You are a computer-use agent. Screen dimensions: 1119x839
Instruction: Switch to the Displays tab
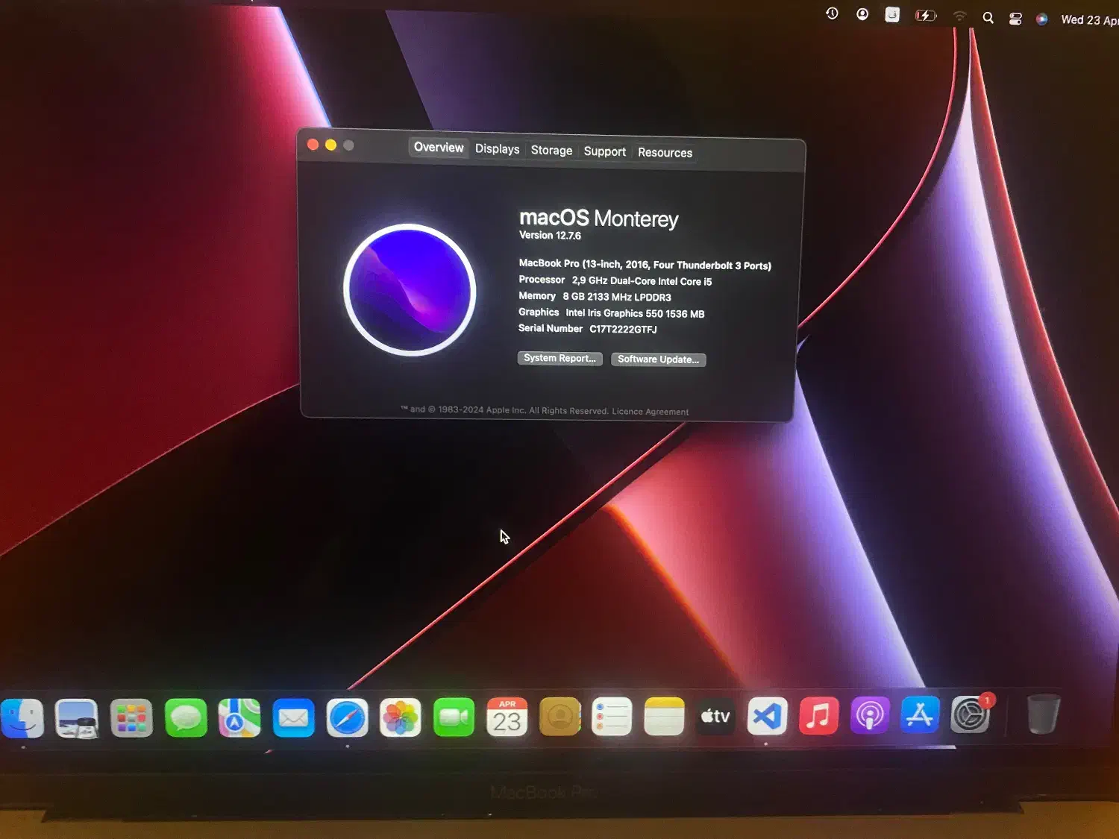497,149
